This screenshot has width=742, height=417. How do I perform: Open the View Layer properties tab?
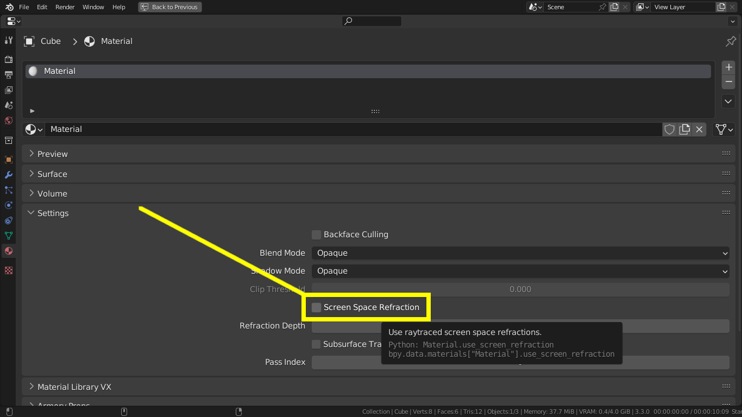(x=8, y=90)
